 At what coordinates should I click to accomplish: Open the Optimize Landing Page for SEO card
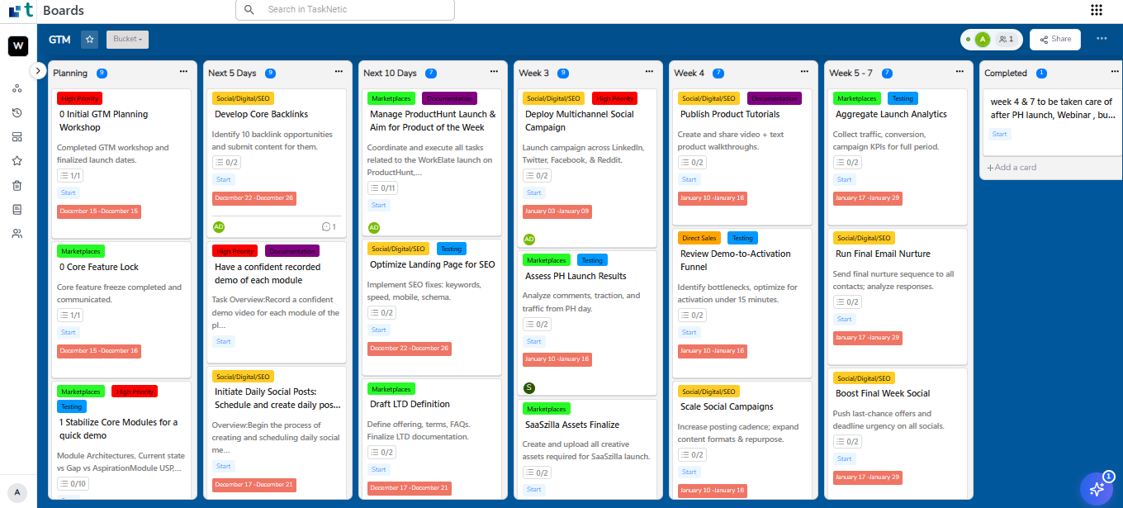(x=432, y=264)
